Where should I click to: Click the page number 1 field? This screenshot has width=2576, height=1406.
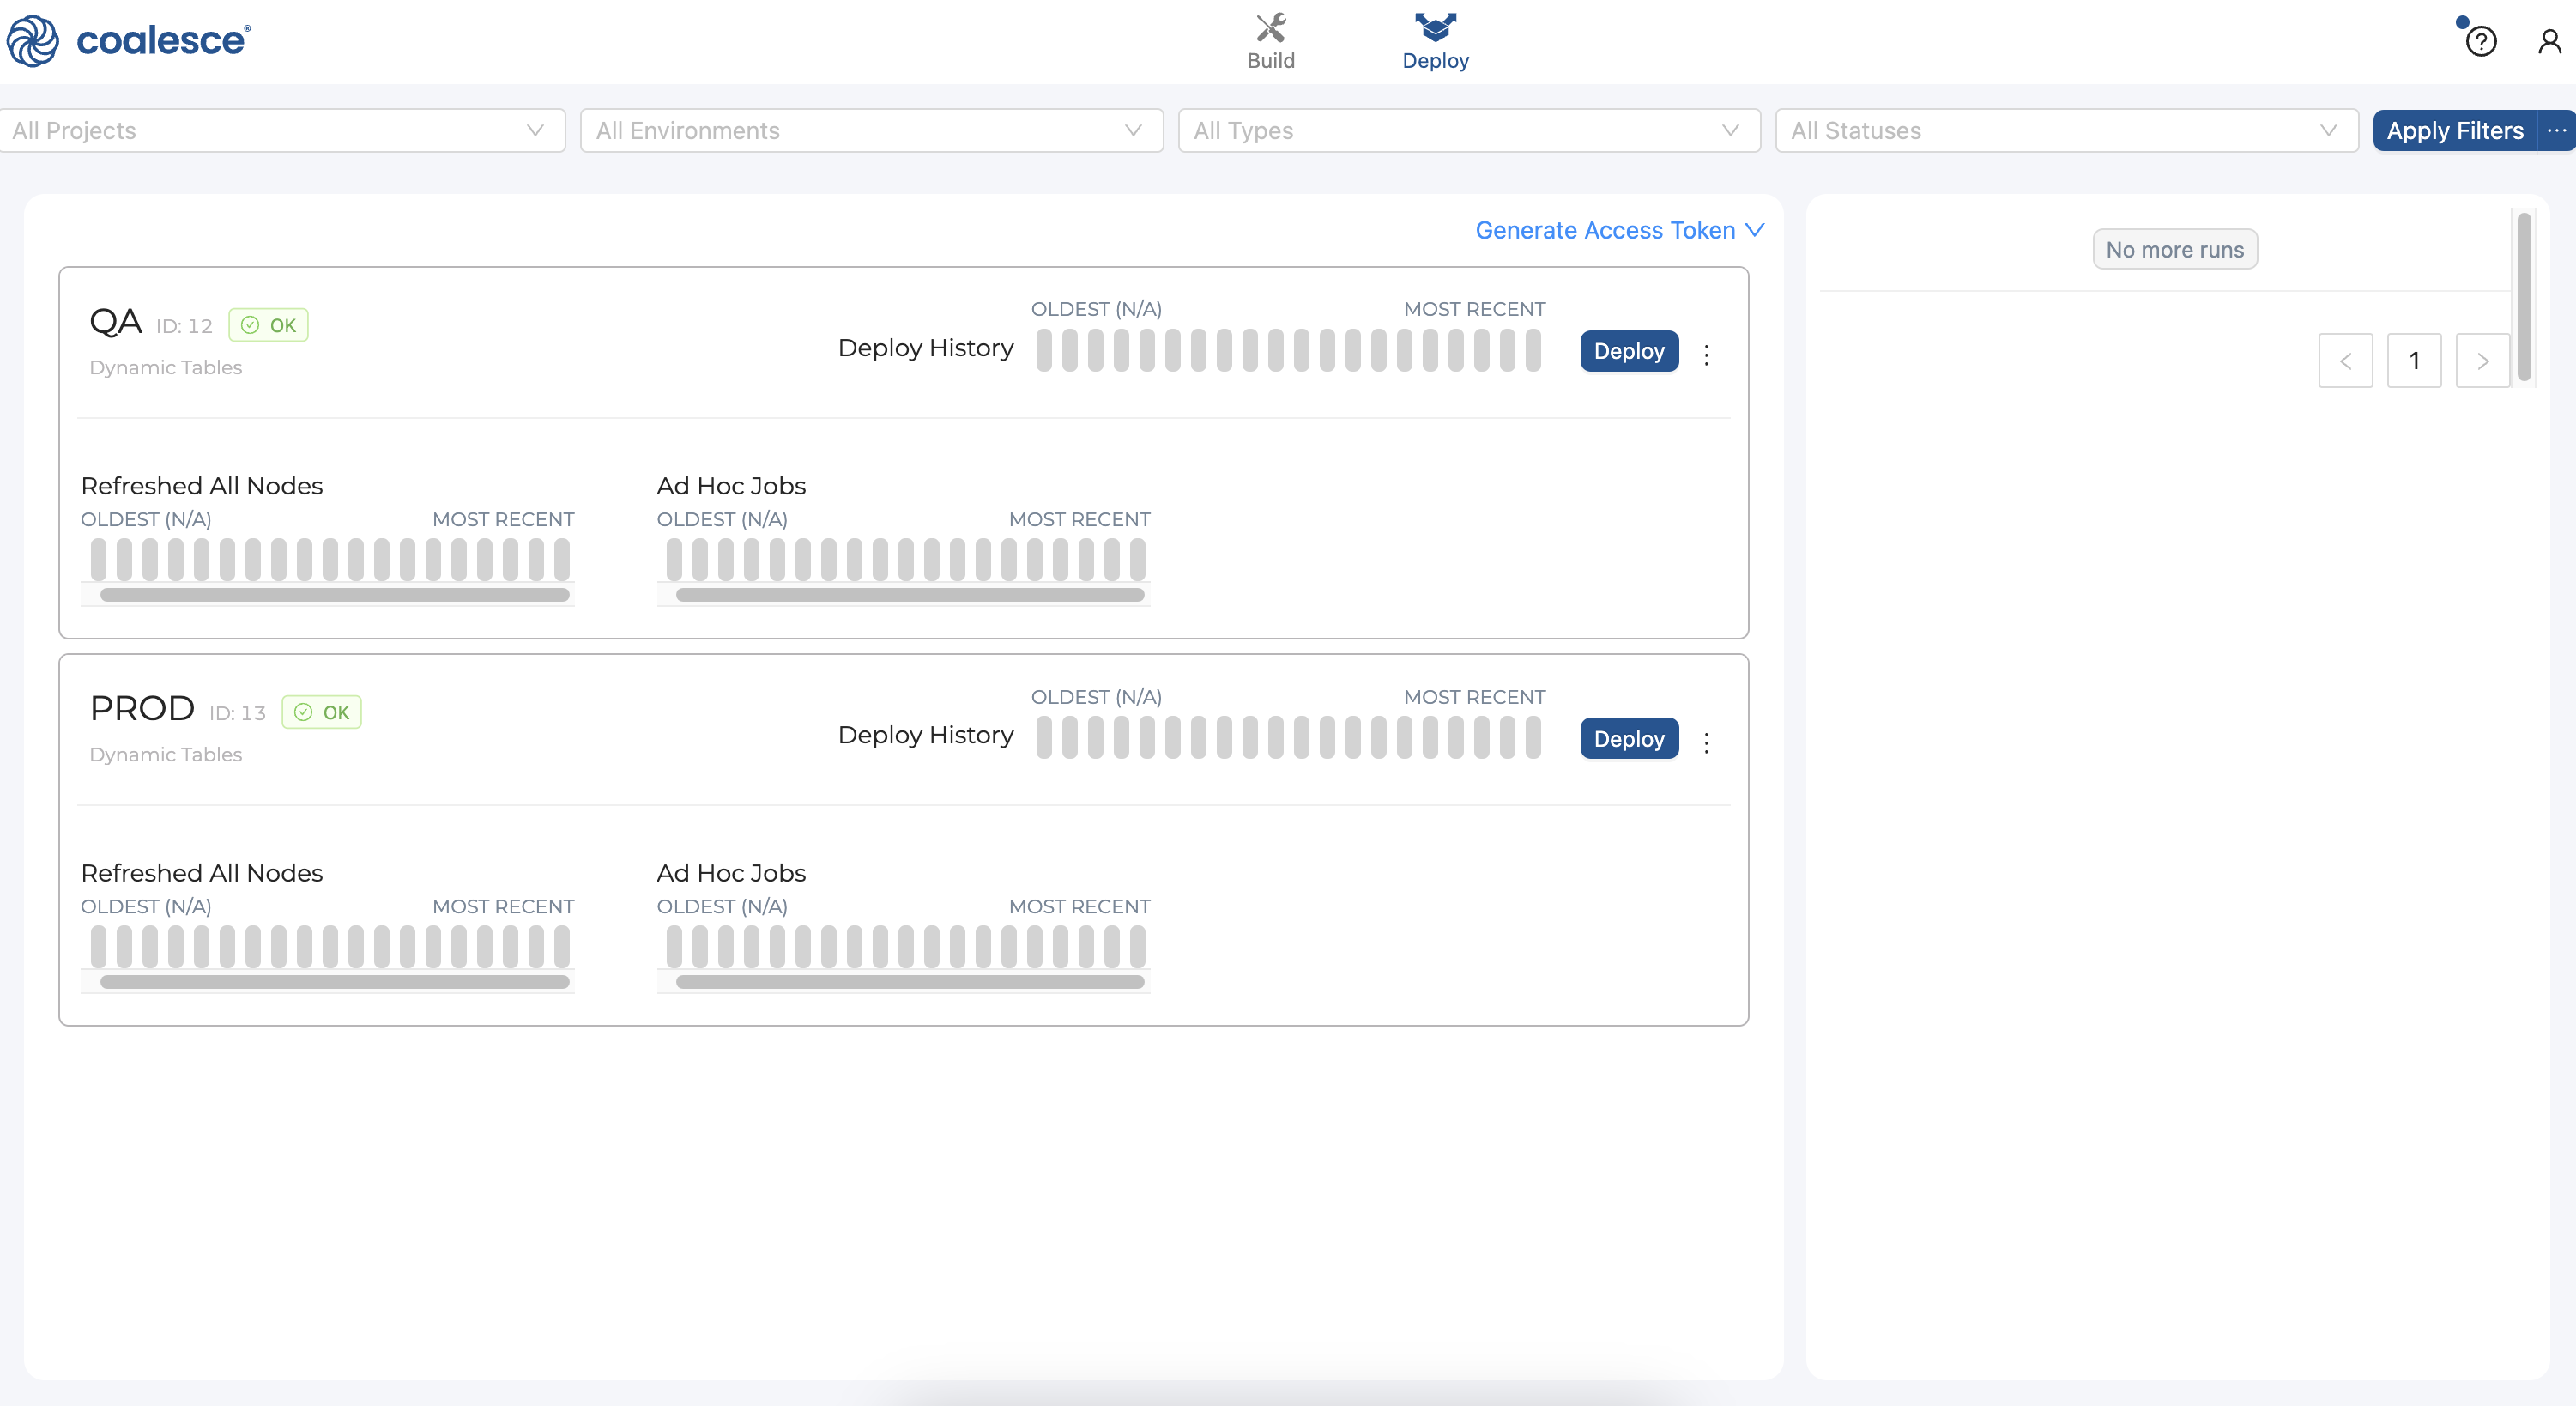2413,361
